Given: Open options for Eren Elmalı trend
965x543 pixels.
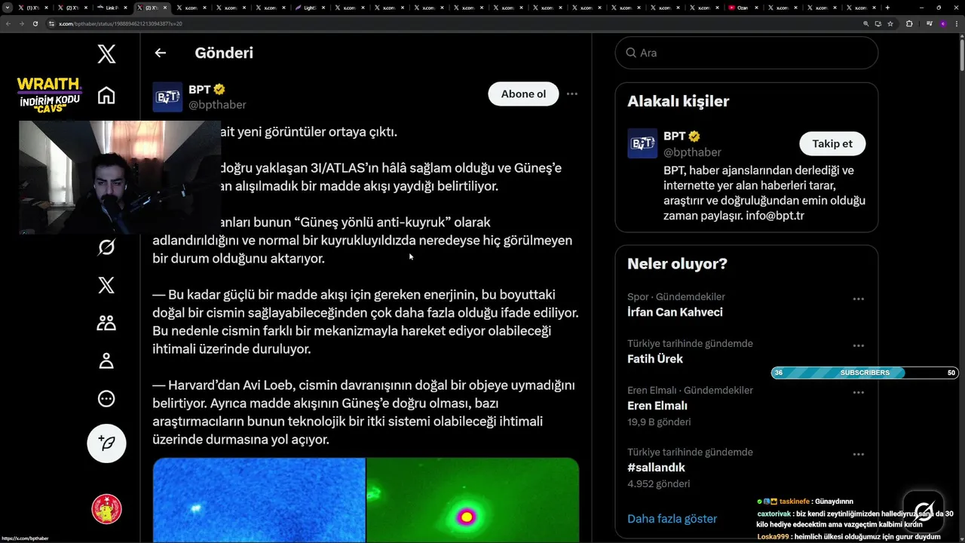Looking at the screenshot, I should tap(858, 393).
